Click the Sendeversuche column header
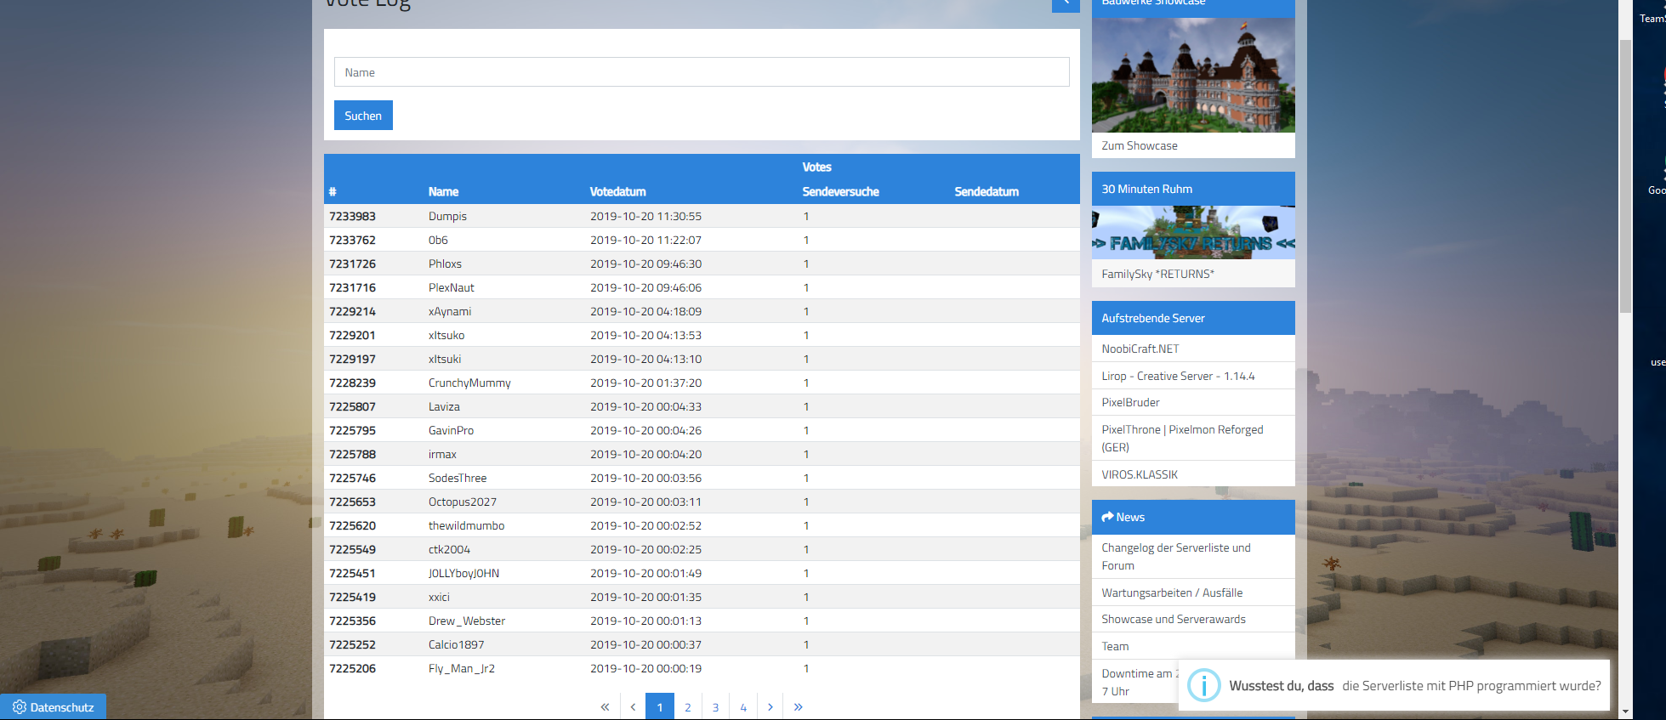This screenshot has height=720, width=1666. 840,191
